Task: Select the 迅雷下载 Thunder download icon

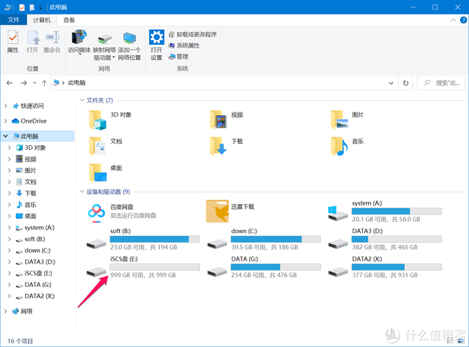Action: coord(217,212)
